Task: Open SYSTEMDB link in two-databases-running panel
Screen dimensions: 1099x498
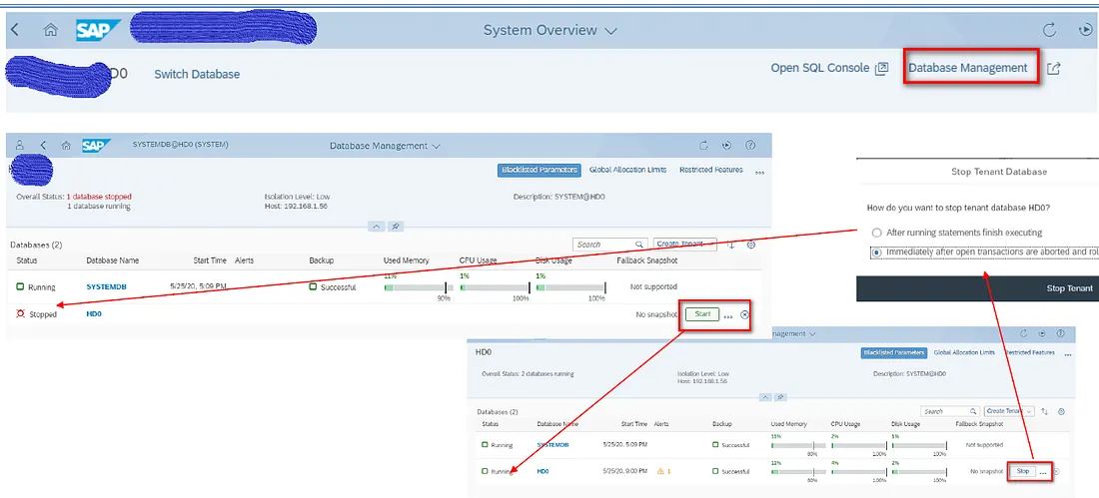Action: point(553,445)
